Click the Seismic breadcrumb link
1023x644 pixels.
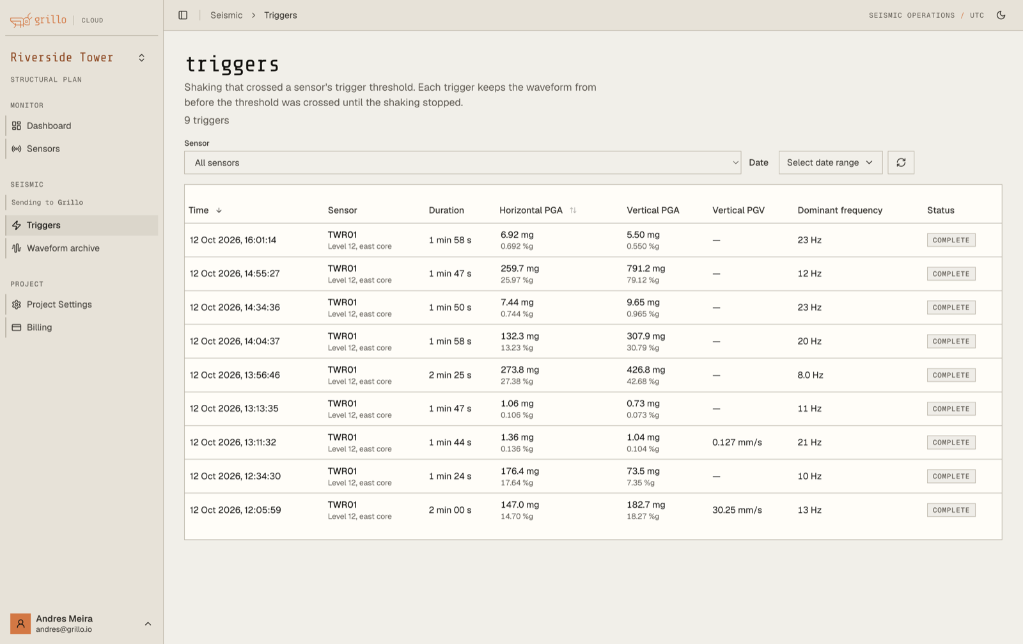tap(226, 15)
